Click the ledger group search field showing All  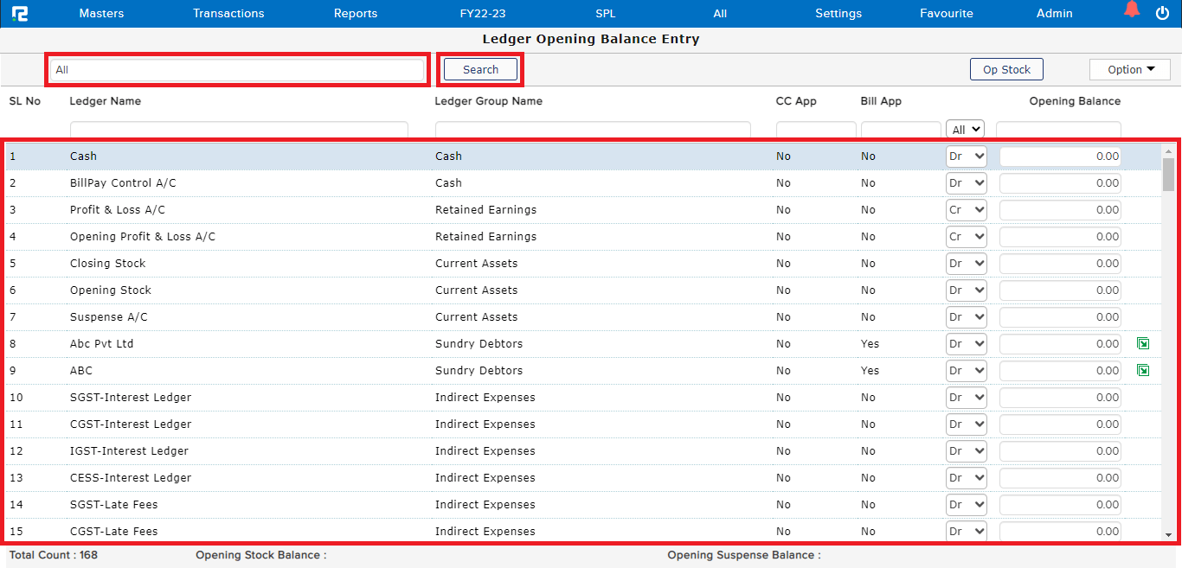pos(237,70)
